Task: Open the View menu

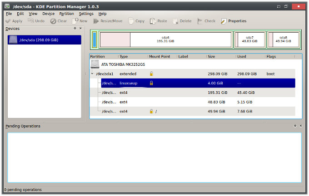Action: click(x=33, y=14)
